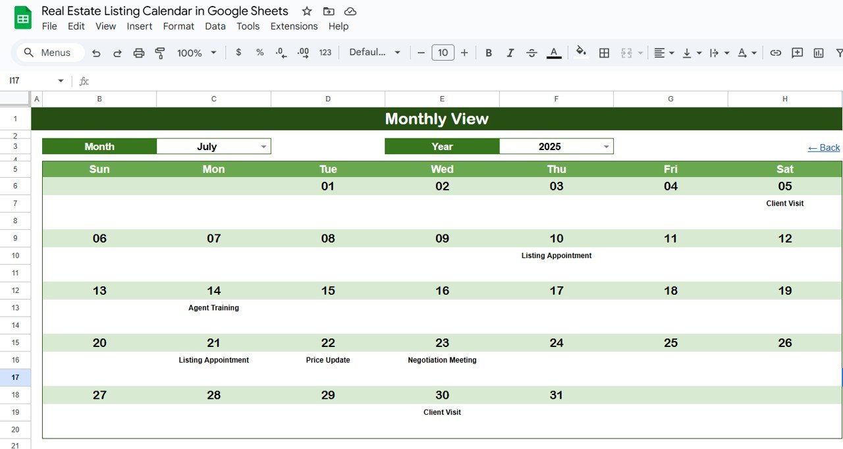
Task: Open the Default font dropdown
Action: 375,53
